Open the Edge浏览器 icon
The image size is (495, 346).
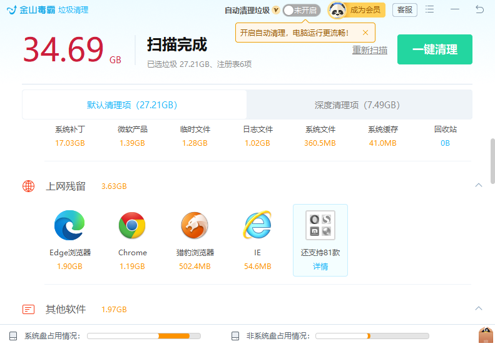pos(69,225)
